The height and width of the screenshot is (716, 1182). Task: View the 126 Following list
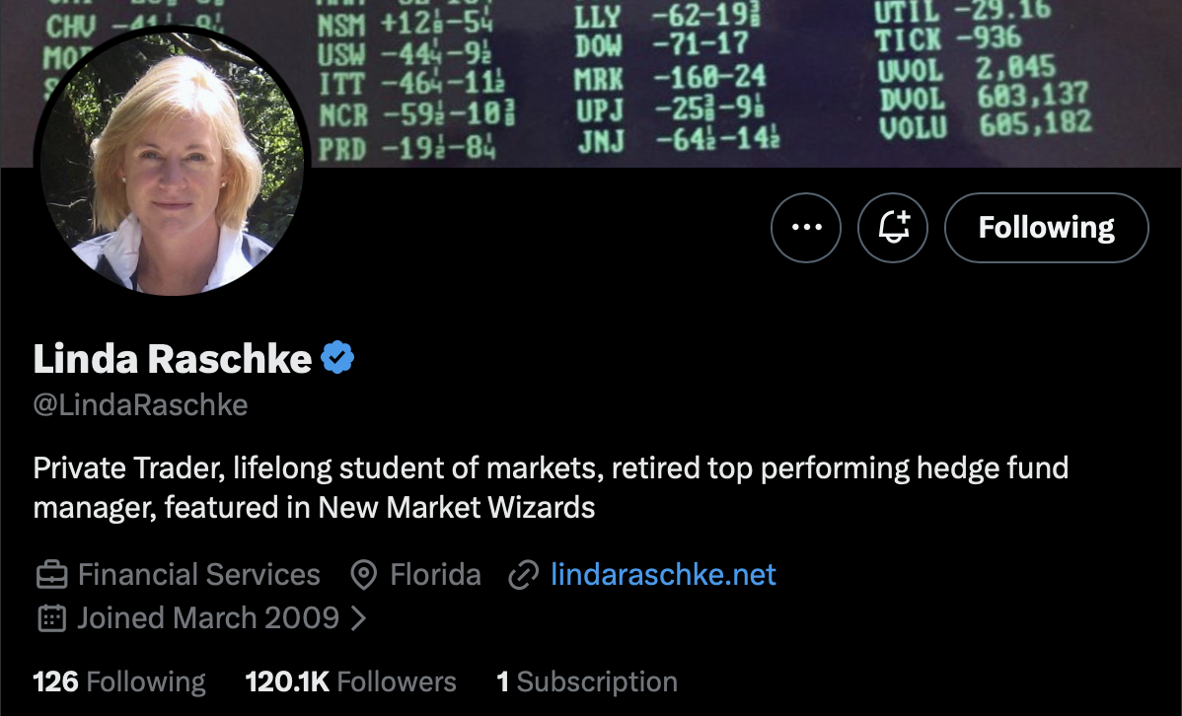[119, 681]
